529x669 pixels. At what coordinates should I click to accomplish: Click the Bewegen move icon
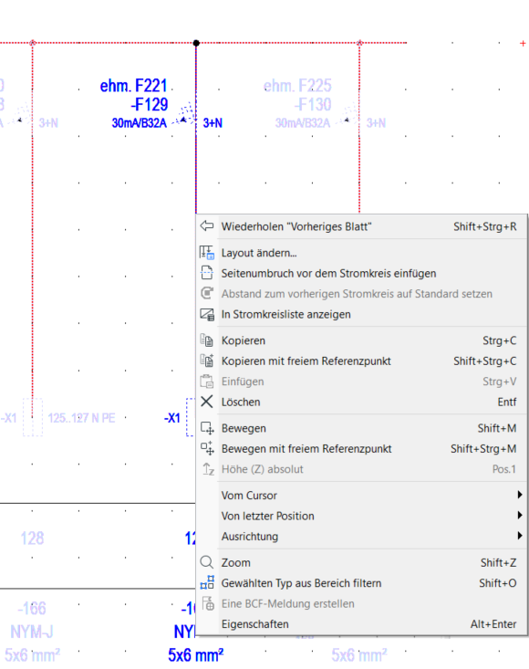pyautogui.click(x=207, y=428)
